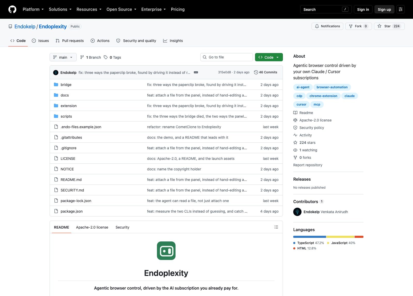Expand the Platform menu
Screen dimensions: 413x296
coord(33,9)
